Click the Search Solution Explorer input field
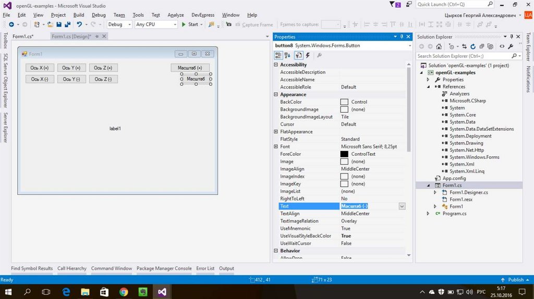Viewport: 534px width, 299px height. 463,56
